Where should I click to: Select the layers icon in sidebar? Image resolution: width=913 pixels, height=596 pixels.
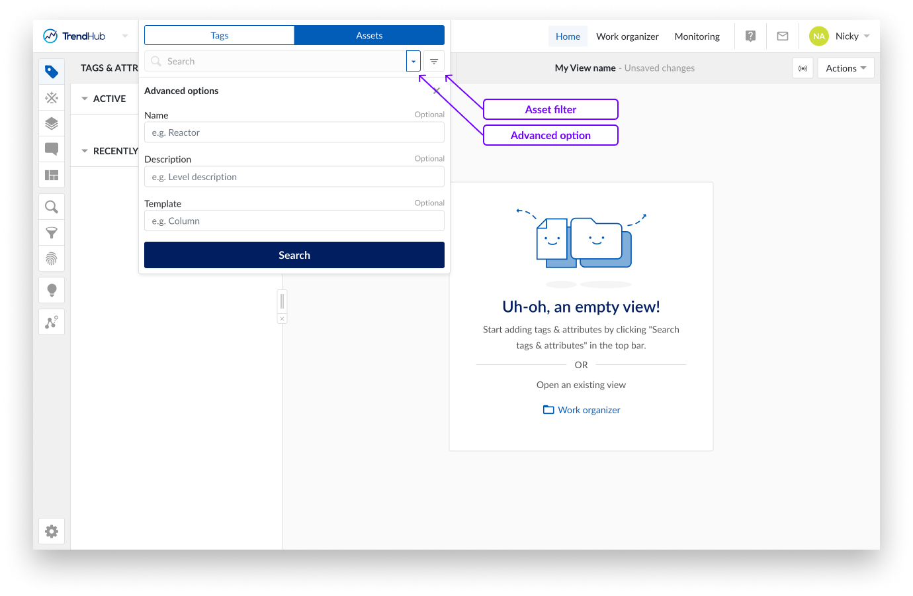pos(52,124)
